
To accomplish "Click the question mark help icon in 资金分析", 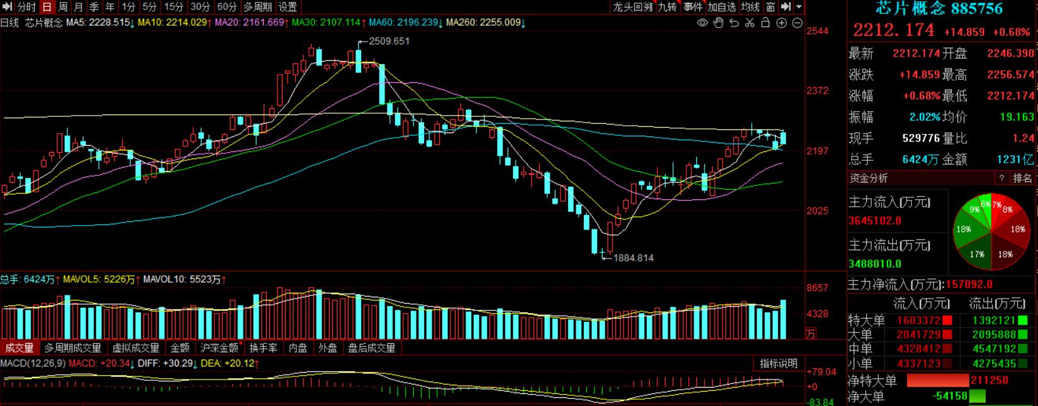I will [1002, 178].
